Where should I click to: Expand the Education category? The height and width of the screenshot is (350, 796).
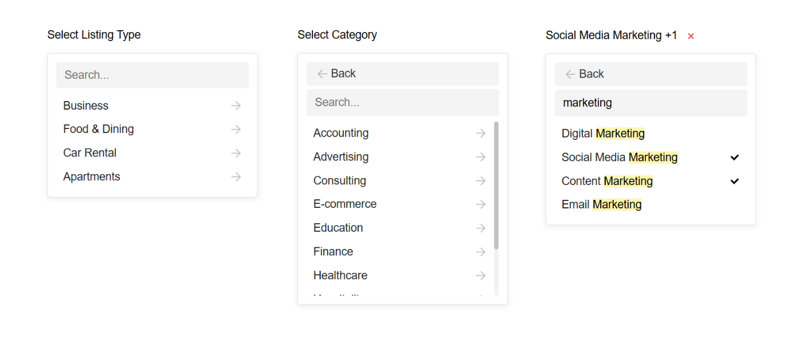tap(338, 228)
